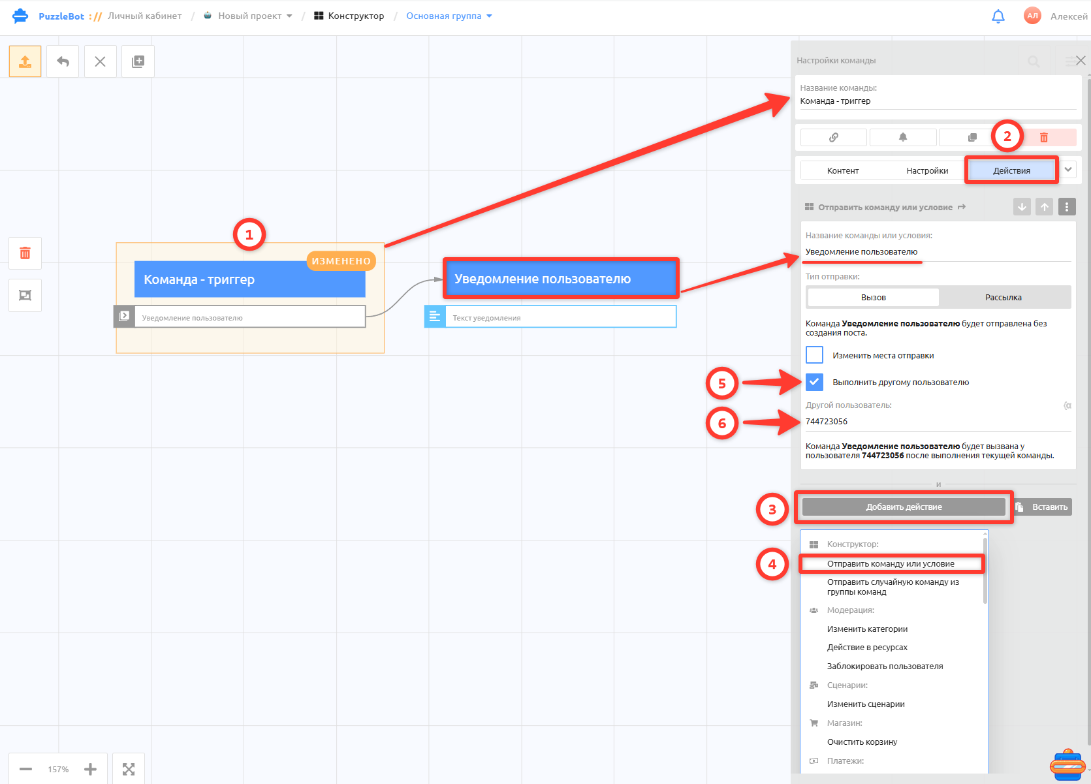Click the undo arrow toolbar icon
Screen dimensions: 1091x784
click(63, 61)
